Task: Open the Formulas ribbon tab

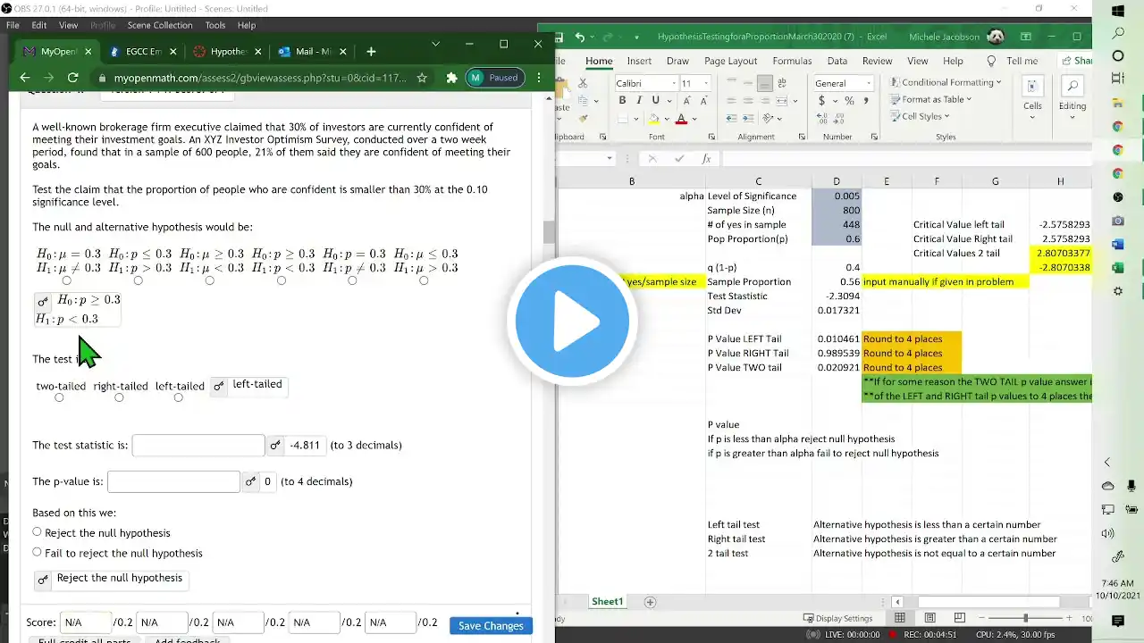Action: [x=792, y=62]
